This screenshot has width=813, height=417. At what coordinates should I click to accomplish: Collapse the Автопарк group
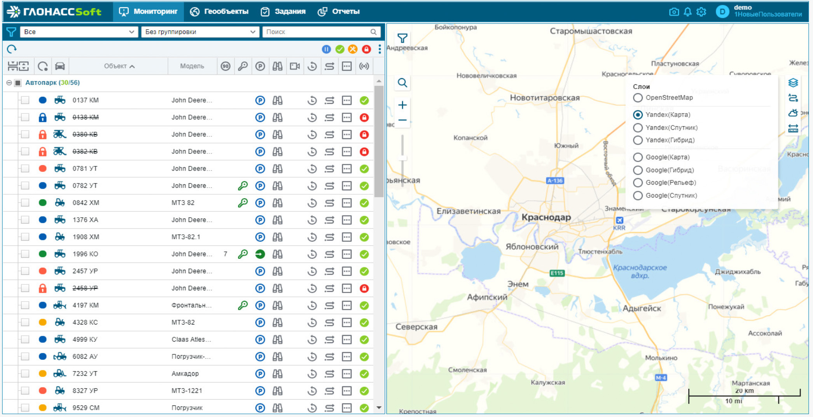pos(9,83)
